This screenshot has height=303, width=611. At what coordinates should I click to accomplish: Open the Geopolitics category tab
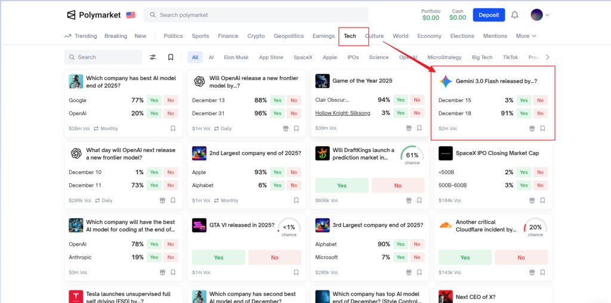pos(289,36)
